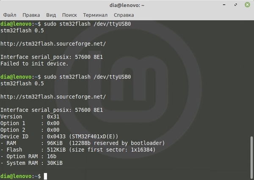Click the first sudo stm32flash command line
The image size is (254, 180).
[x=88, y=24]
